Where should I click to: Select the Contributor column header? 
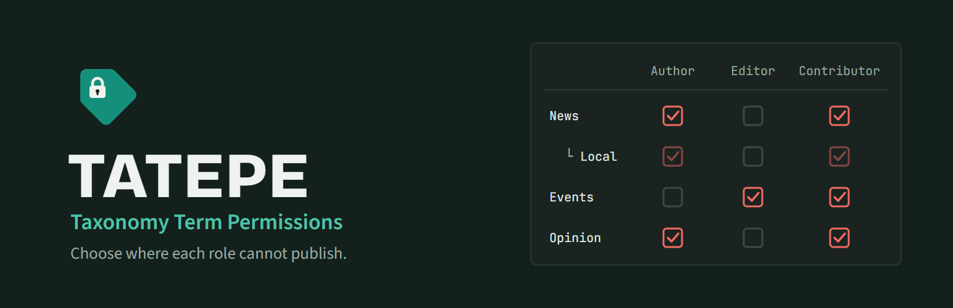[x=839, y=71]
